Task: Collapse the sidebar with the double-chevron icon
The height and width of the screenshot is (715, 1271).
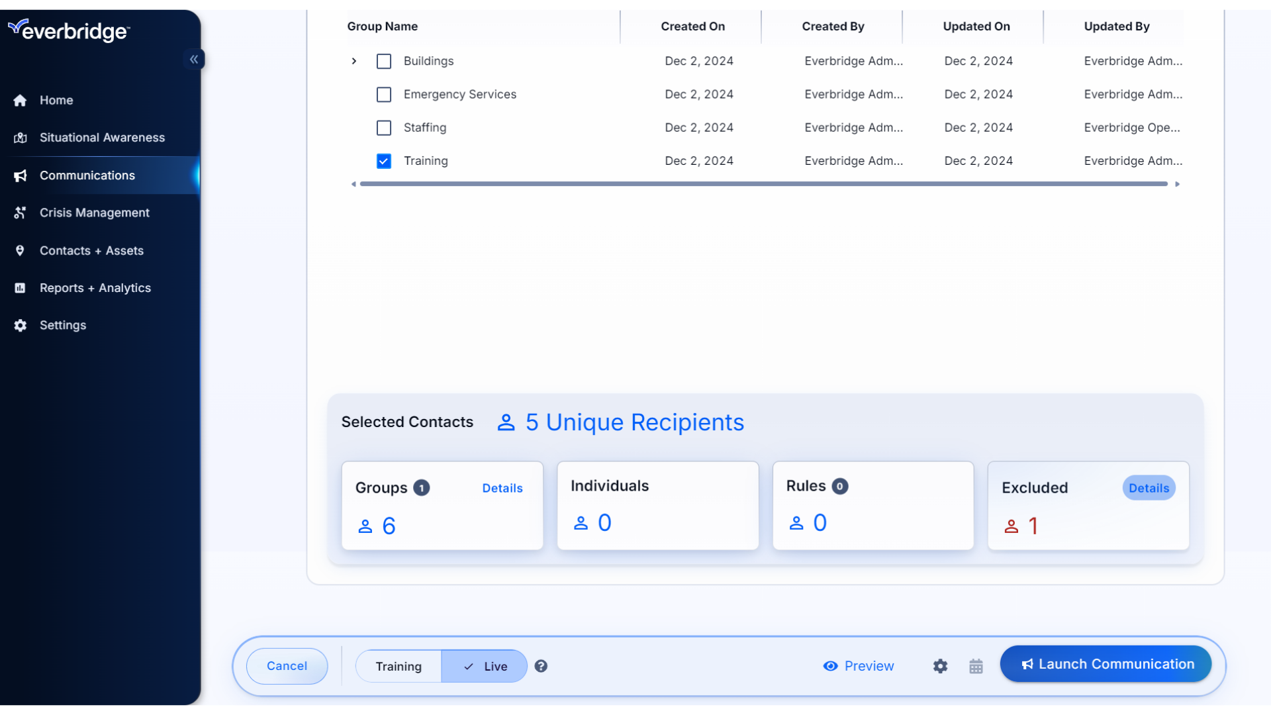Action: [194, 60]
